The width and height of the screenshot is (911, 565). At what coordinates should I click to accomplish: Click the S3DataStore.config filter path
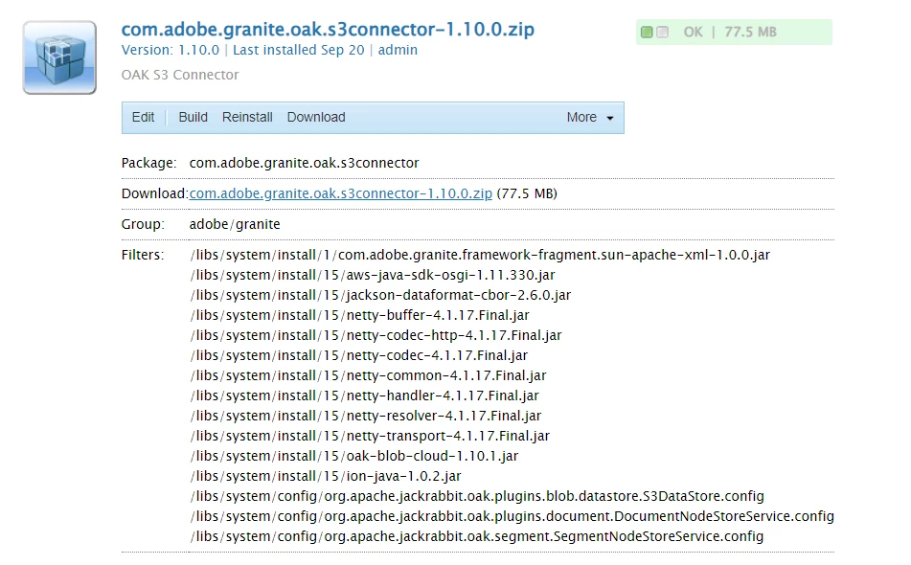pos(477,496)
